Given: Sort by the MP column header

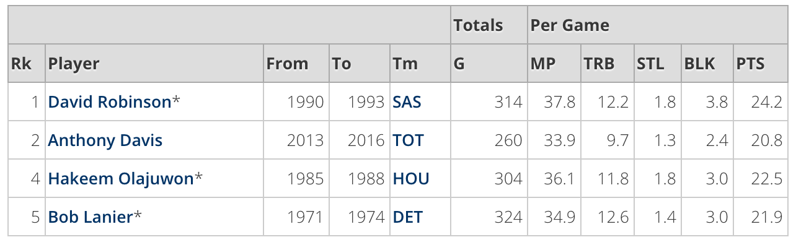Looking at the screenshot, I should click(554, 64).
